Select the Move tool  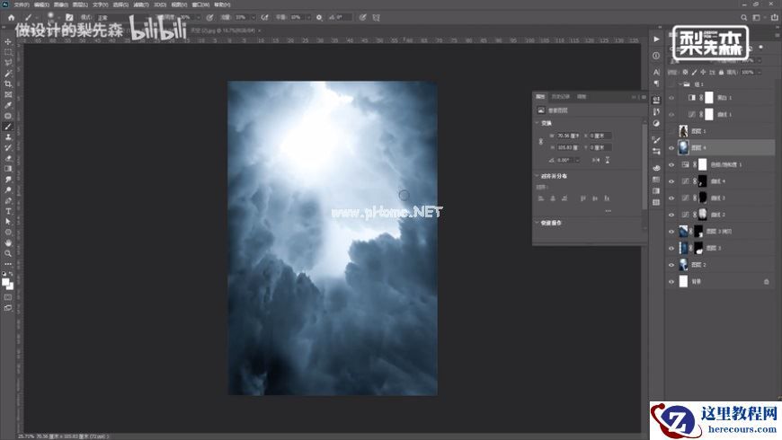coord(8,42)
